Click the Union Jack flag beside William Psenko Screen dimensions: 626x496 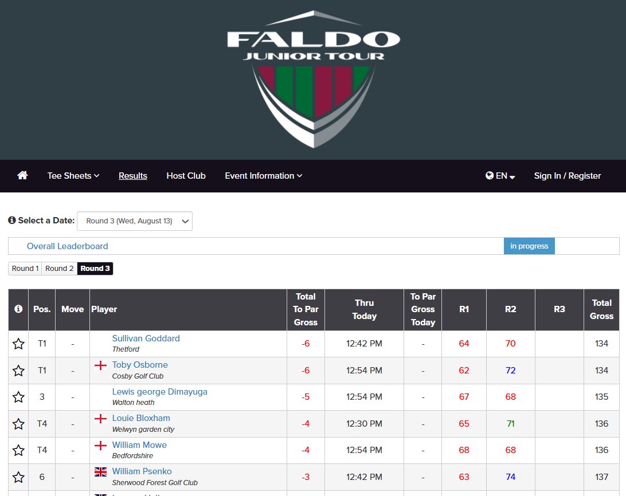coord(101,472)
